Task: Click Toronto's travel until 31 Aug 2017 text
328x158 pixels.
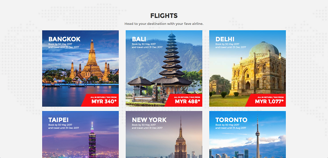Action: click(231, 128)
